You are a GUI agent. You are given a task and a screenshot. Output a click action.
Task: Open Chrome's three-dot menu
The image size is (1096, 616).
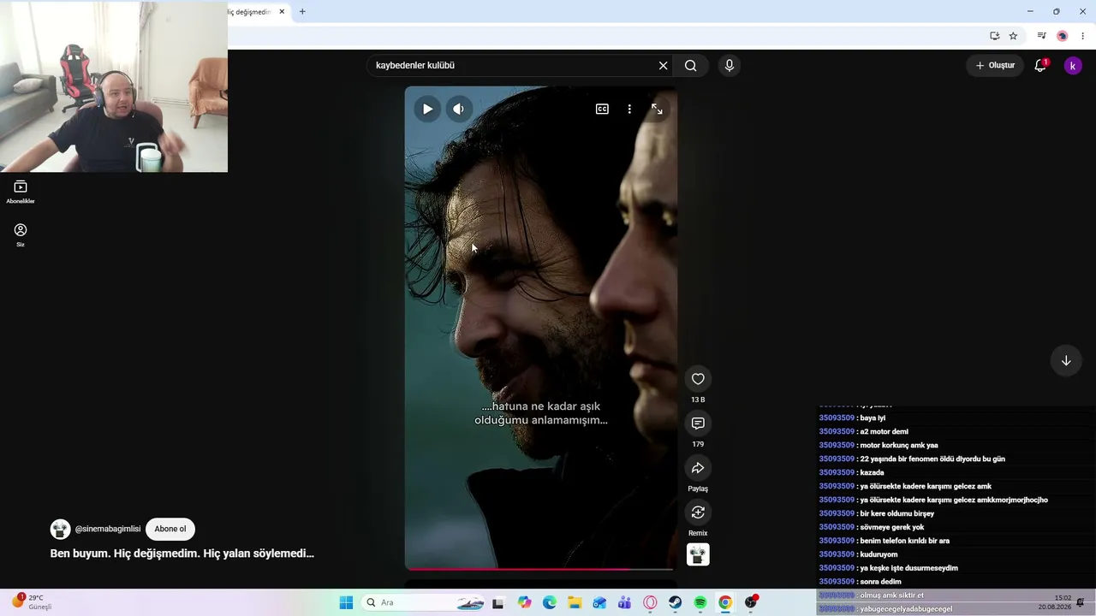pyautogui.click(x=1082, y=36)
